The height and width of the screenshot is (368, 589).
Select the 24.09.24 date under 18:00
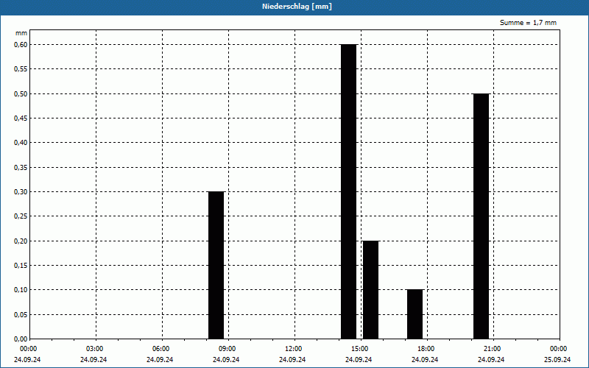coord(425,360)
